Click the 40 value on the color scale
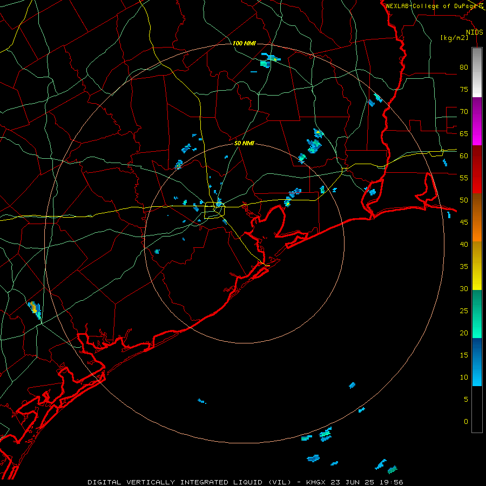 (464, 244)
